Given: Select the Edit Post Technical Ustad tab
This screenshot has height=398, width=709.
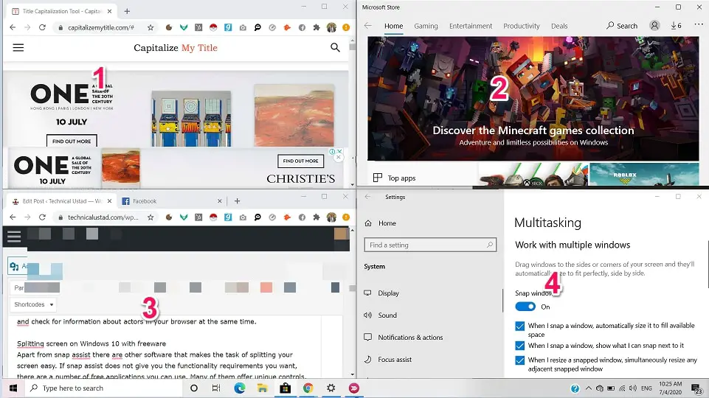Looking at the screenshot, I should point(60,201).
